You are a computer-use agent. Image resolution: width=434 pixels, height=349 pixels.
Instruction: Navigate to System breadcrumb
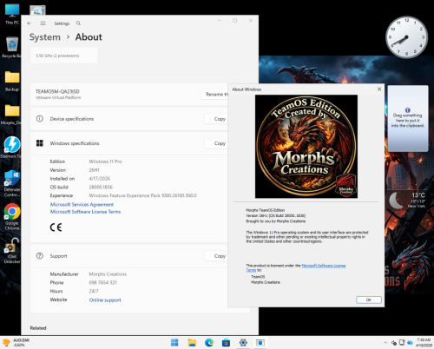(x=45, y=37)
